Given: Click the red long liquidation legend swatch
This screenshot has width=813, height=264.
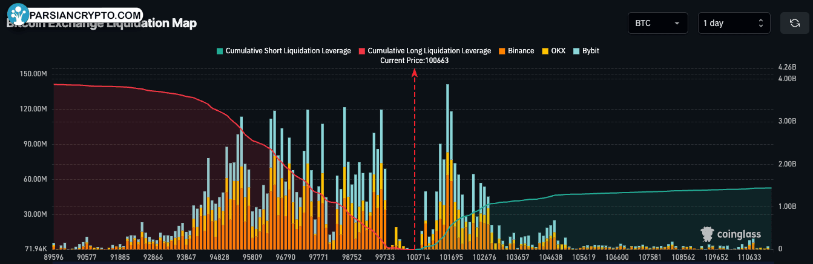Looking at the screenshot, I should tap(362, 51).
